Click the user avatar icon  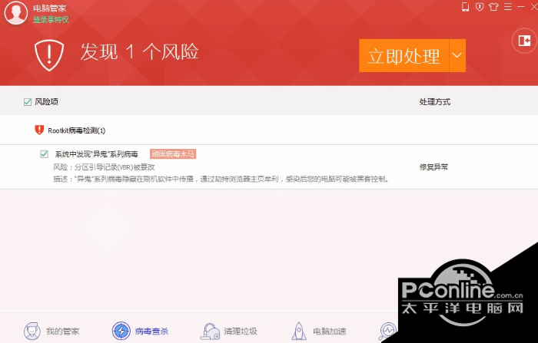click(16, 13)
